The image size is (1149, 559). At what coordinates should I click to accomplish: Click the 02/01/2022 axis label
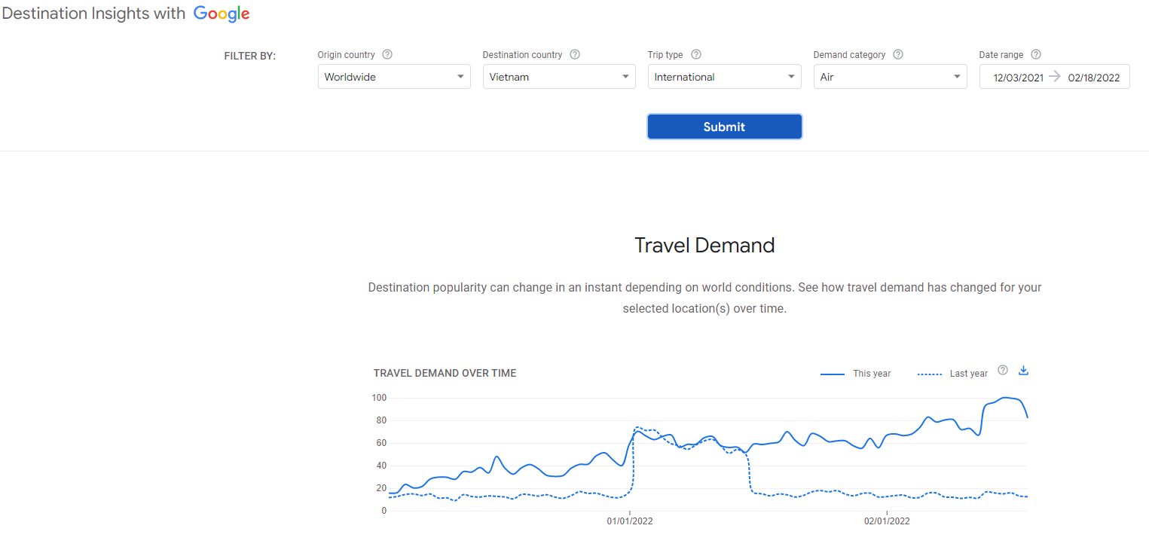click(887, 521)
